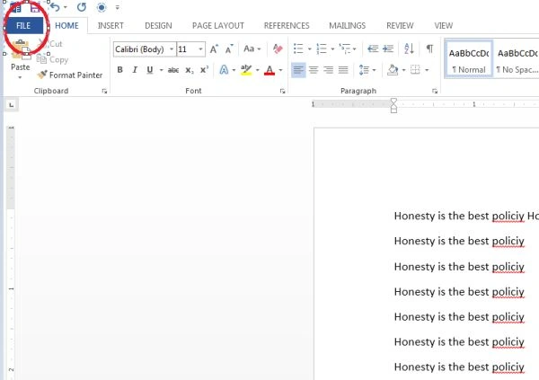Center align the paragraph text
The width and height of the screenshot is (539, 380).
click(314, 70)
